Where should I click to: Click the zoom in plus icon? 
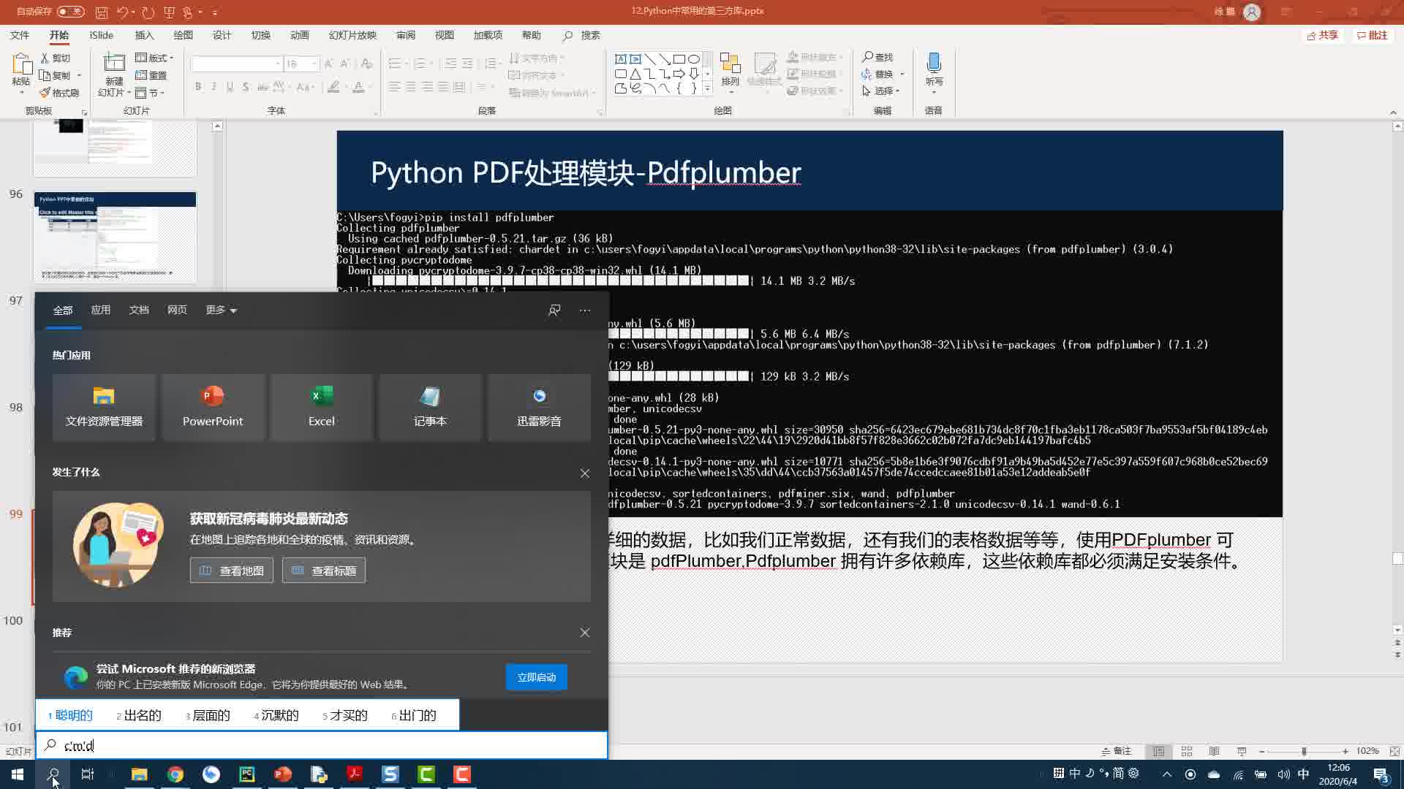(x=1345, y=751)
